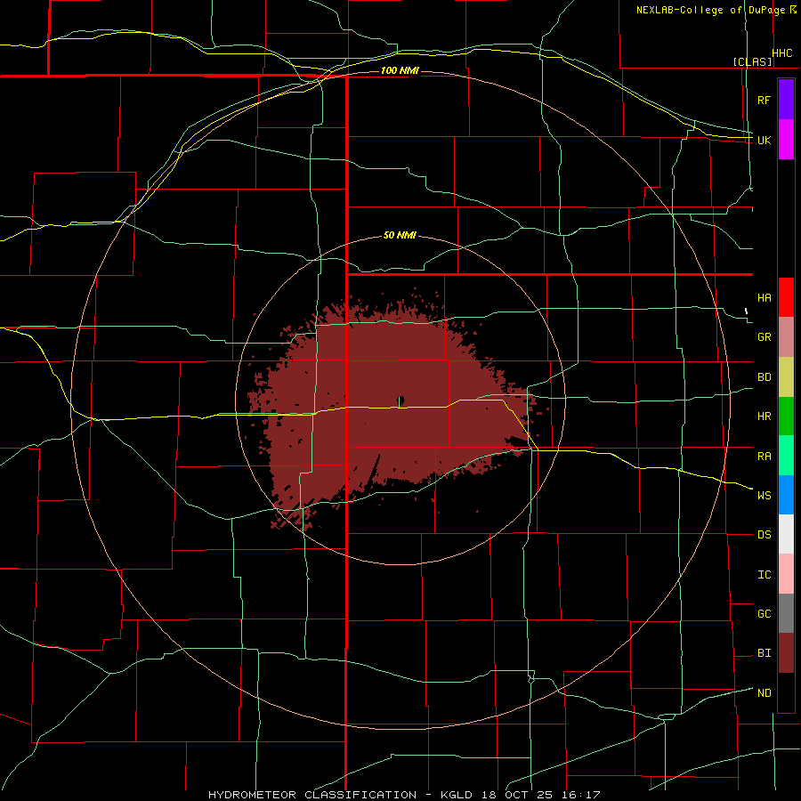The width and height of the screenshot is (801, 801).
Task: Click the BI legend label
Action: pos(764,653)
